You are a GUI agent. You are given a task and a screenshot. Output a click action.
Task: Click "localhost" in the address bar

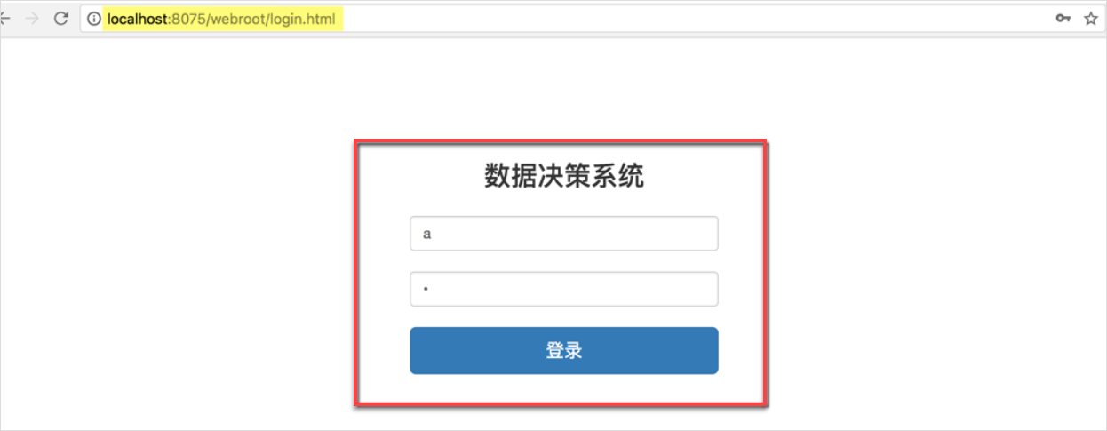[136, 19]
